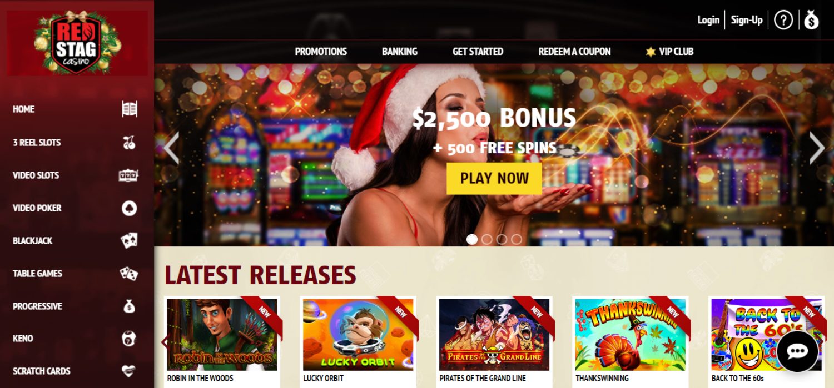The height and width of the screenshot is (388, 834).
Task: Select the third carousel slide dot
Action: [502, 239]
